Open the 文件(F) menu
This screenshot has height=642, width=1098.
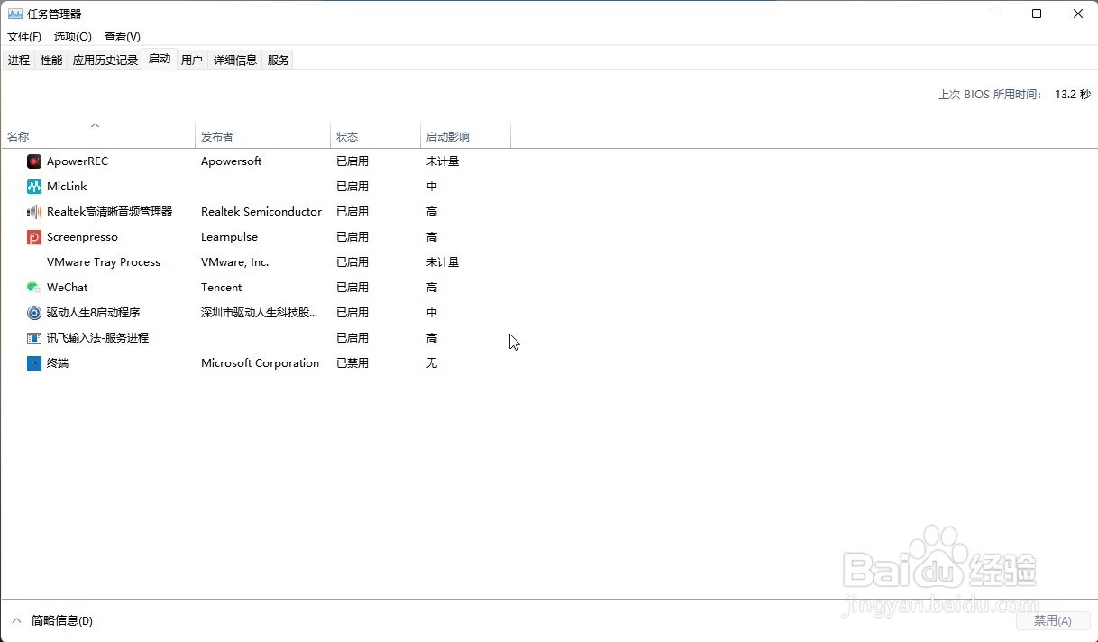24,37
